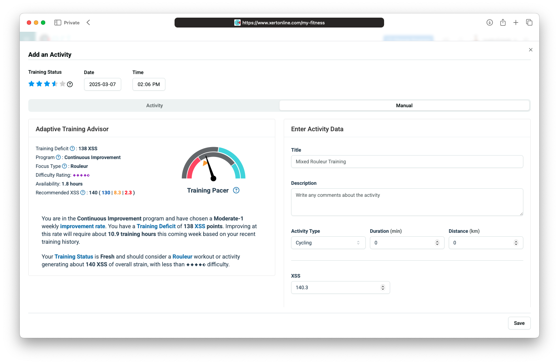Click the Training Status help icon
Image resolution: width=559 pixels, height=364 pixels.
70,84
